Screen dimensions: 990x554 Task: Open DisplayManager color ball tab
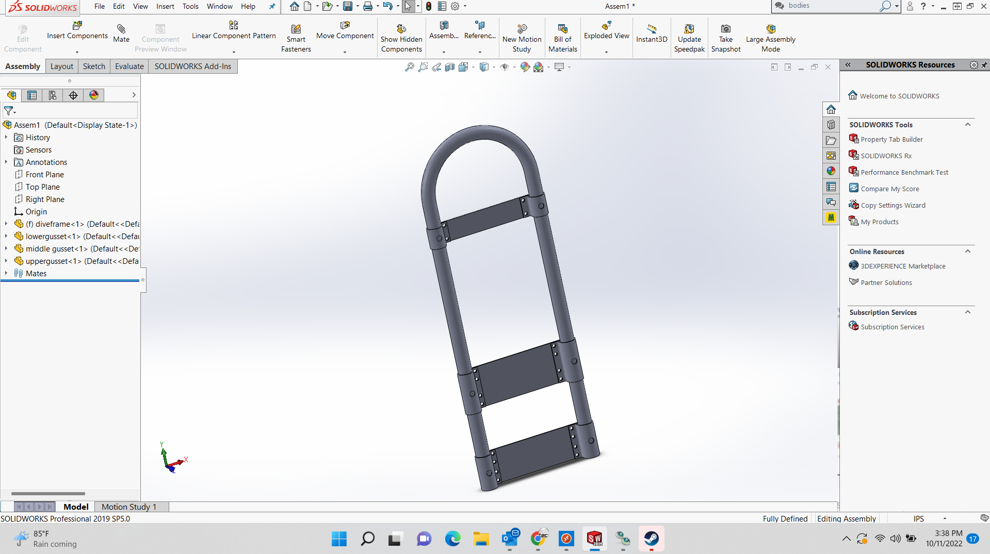(x=94, y=95)
